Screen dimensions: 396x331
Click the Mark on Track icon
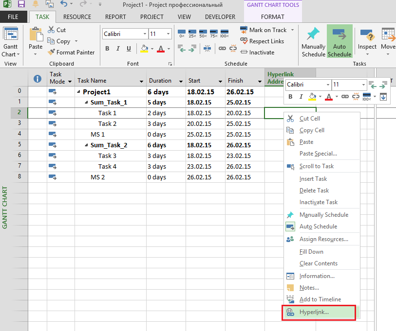(244, 30)
